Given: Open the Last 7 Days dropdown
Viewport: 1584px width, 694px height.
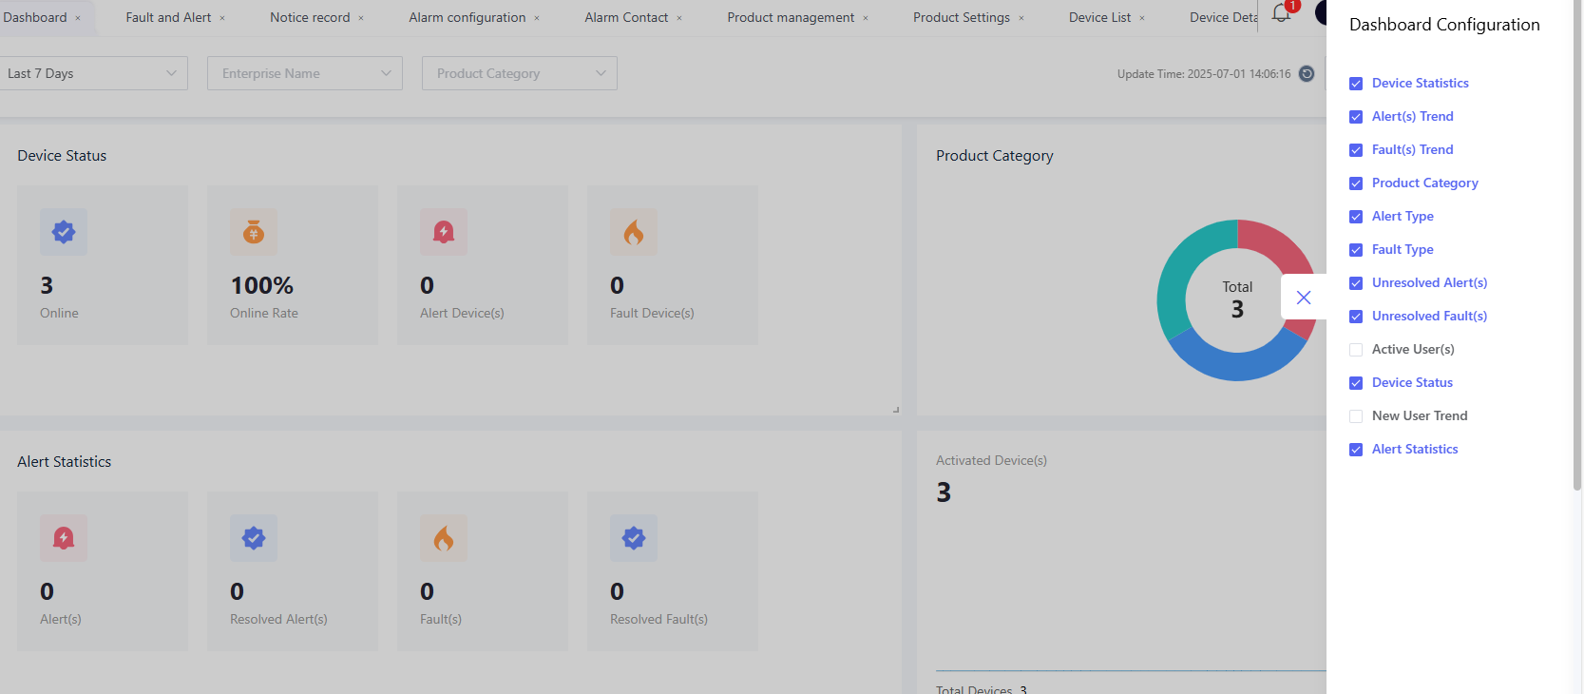Looking at the screenshot, I should [x=93, y=73].
